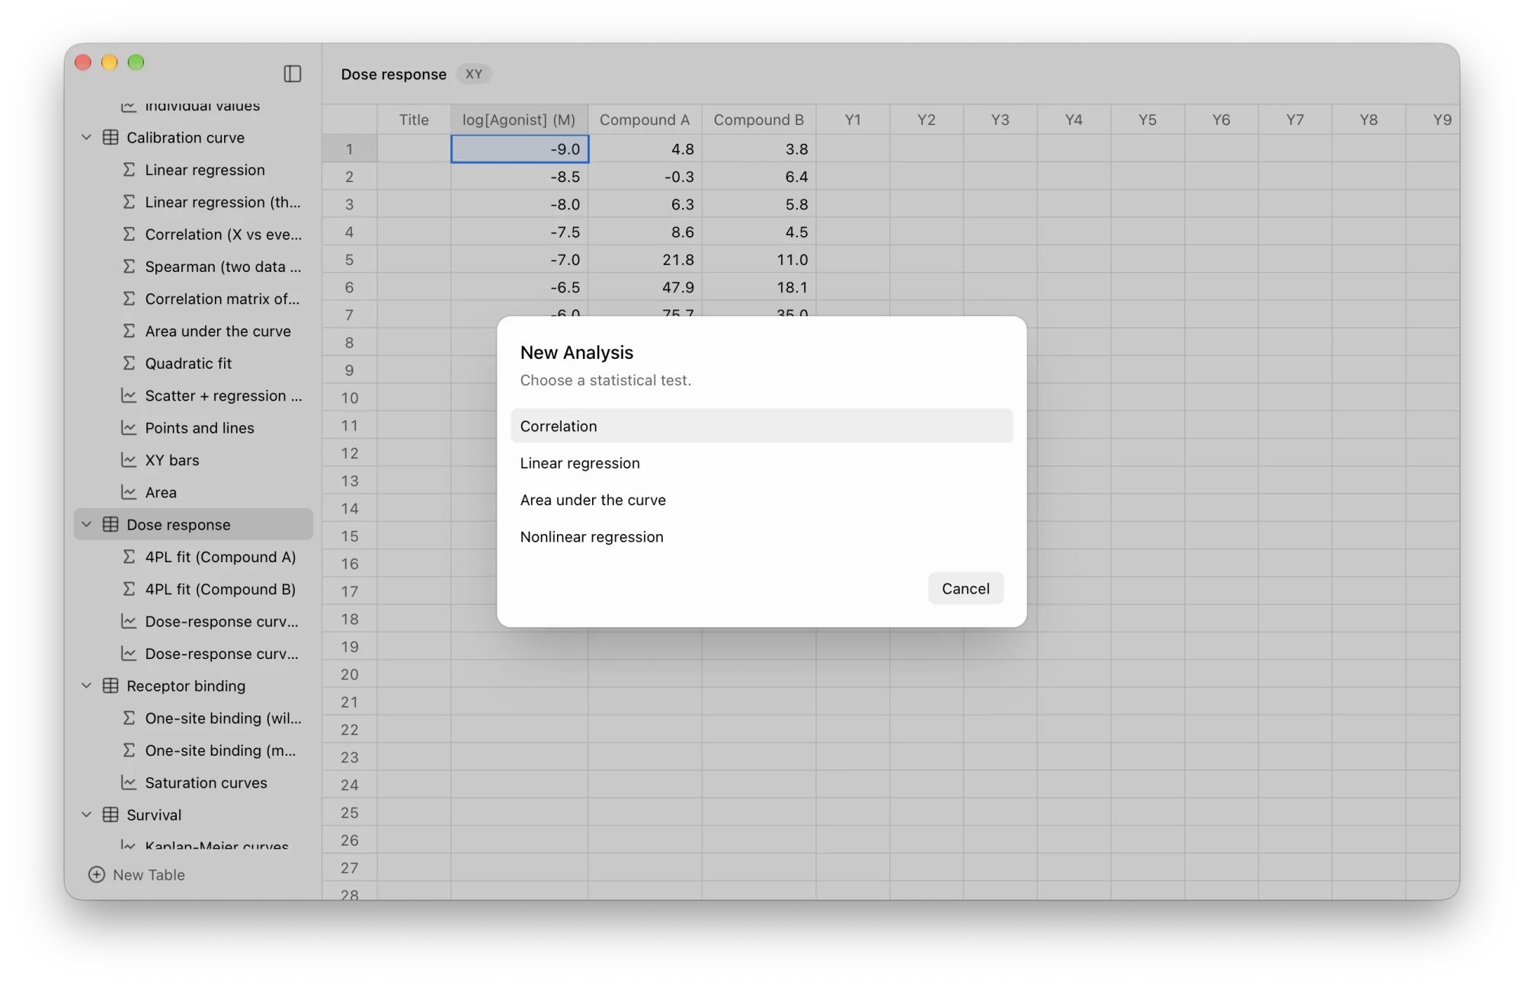Select the Compound A column header
The image size is (1524, 985).
[x=645, y=120]
